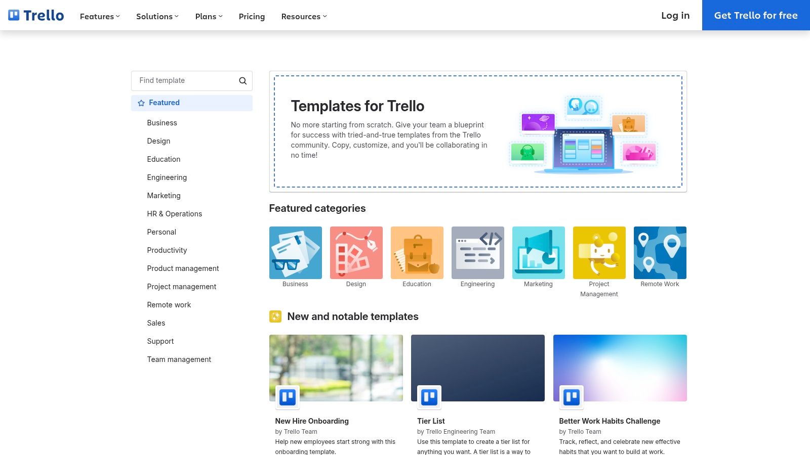810x455 pixels.
Task: Select the Engineering category icon
Action: coord(477,252)
